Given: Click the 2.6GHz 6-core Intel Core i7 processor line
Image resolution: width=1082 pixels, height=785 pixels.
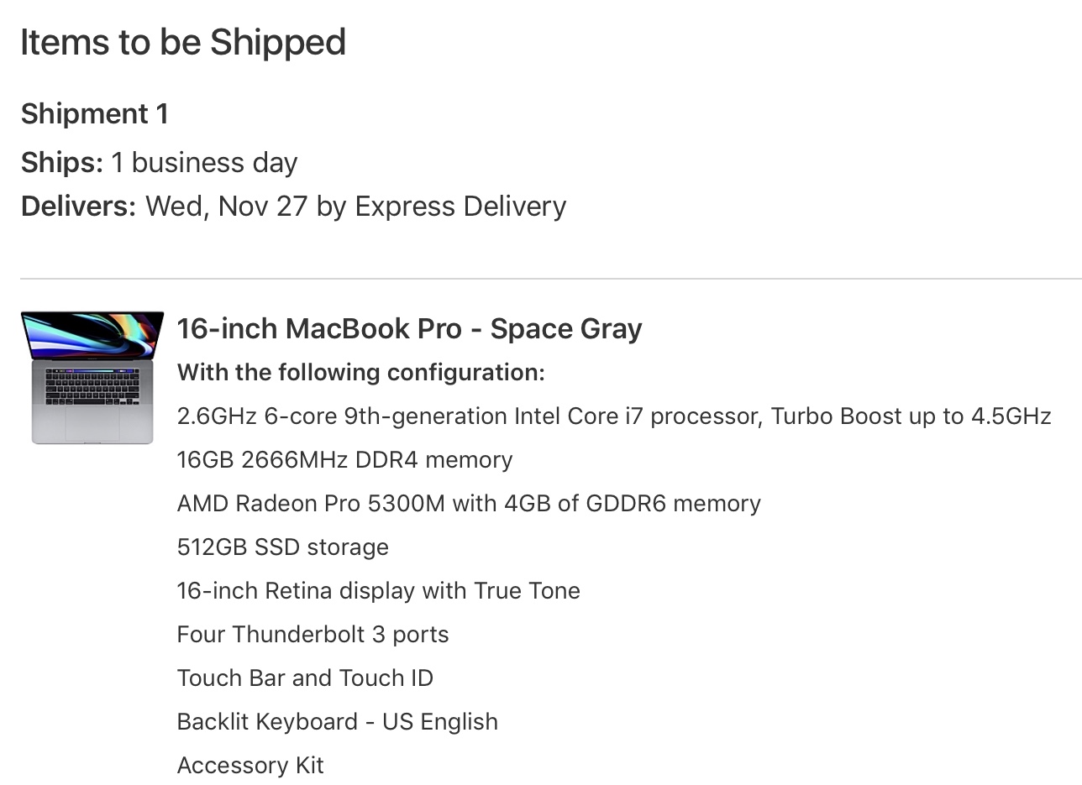Looking at the screenshot, I should [x=614, y=416].
